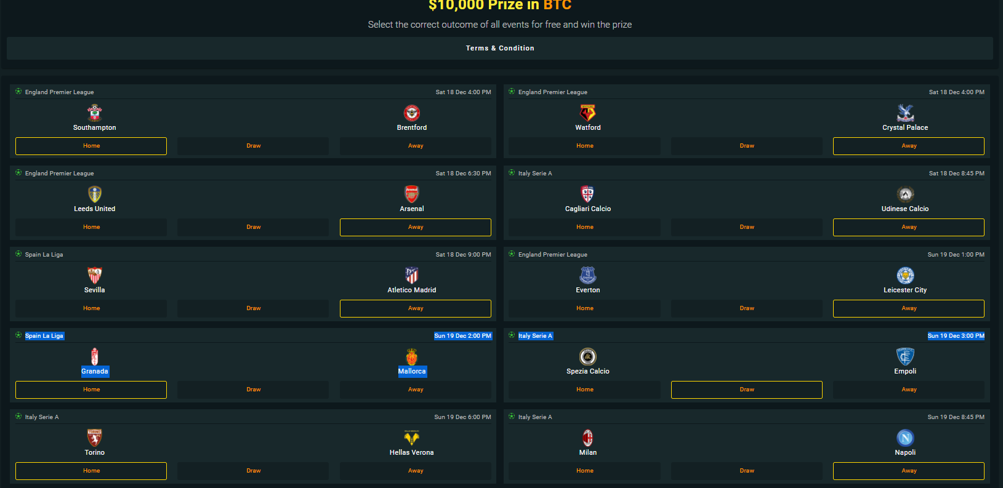Click the Atletico Madrid crest
Screen dimensions: 1003x488
coord(411,275)
